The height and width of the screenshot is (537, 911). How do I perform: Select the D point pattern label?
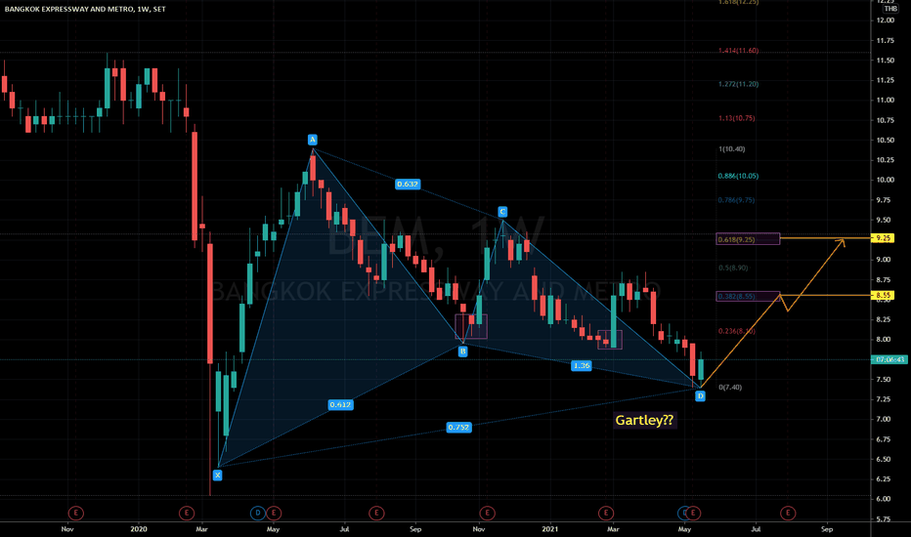(x=700, y=396)
